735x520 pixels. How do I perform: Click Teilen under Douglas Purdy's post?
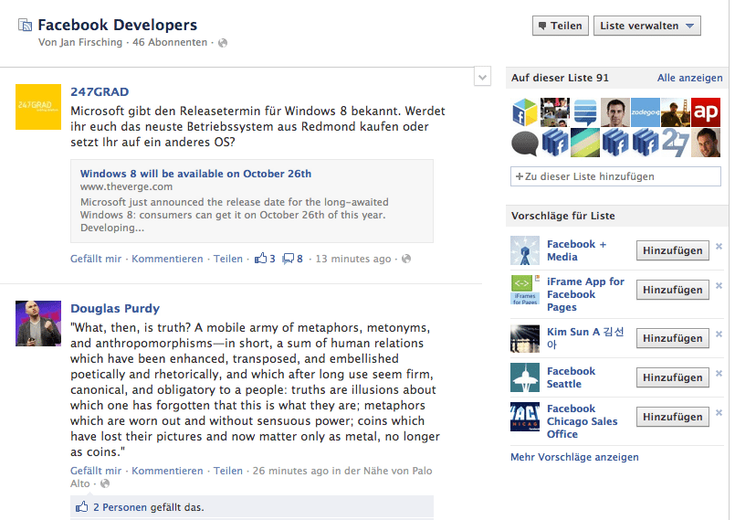point(228,471)
